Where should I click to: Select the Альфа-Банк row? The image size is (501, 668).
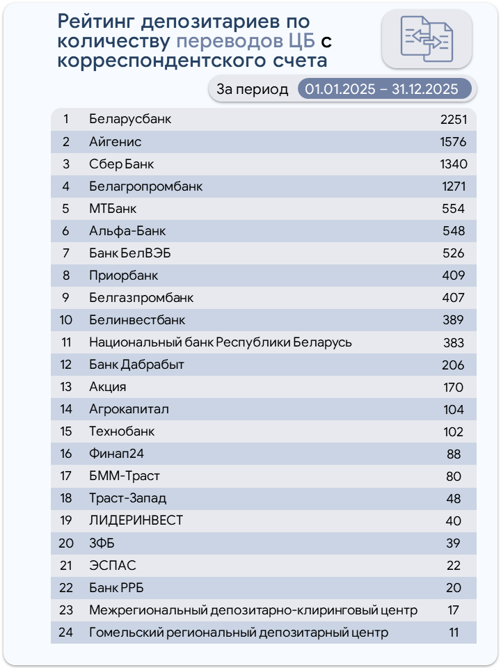coord(263,231)
